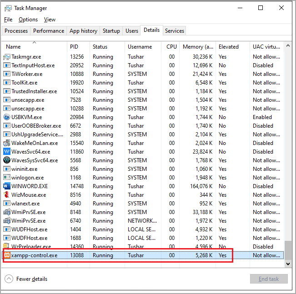Sort by Memory column header
The width and height of the screenshot is (296, 294).
[x=198, y=47]
